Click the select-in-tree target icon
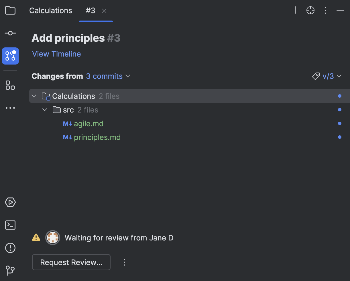The width and height of the screenshot is (350, 281). pos(310,10)
